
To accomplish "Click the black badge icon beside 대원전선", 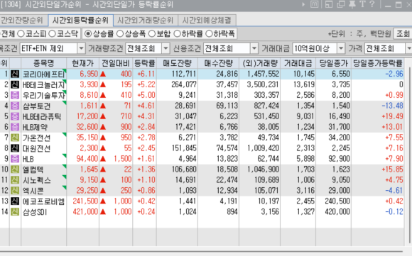I will point(15,148).
